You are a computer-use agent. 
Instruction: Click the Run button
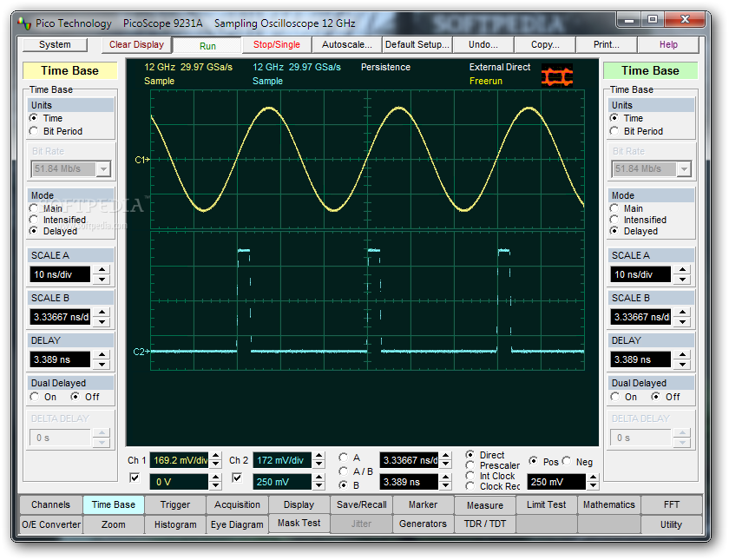(207, 46)
